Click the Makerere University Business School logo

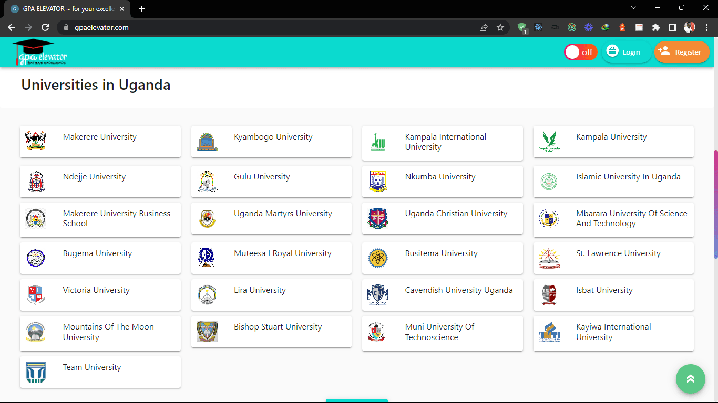(36, 218)
